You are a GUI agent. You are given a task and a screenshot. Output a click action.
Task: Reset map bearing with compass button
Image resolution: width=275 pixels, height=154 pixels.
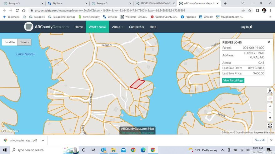(x=270, y=118)
